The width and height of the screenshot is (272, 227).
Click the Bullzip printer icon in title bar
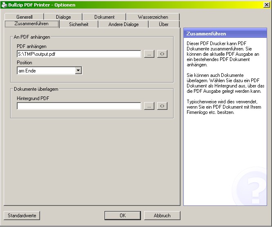(4, 4)
